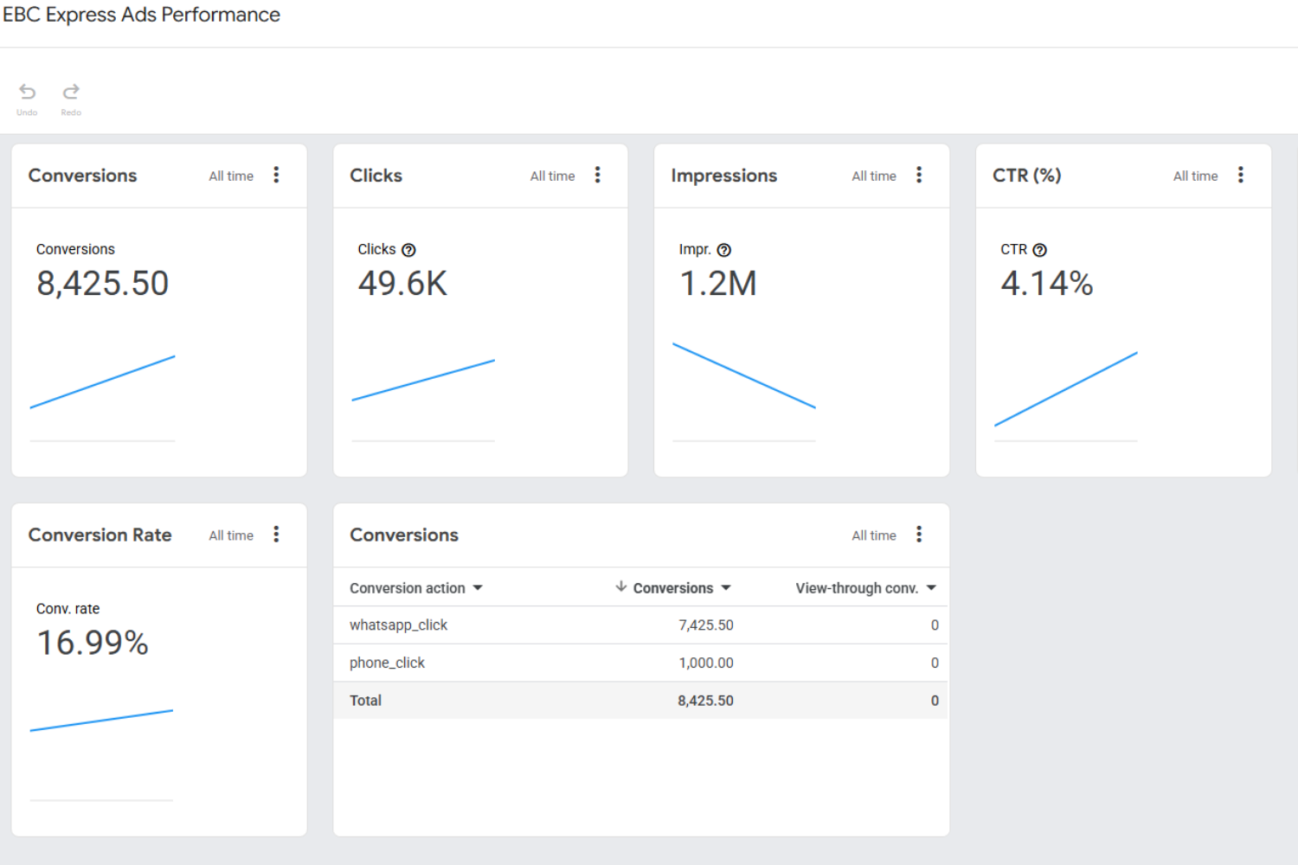Viewport: 1298px width, 865px height.
Task: Click the Conversions scorecard trend line chart
Action: 102,381
